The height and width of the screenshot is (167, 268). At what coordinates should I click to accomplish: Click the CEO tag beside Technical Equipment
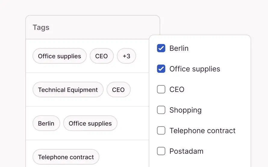pos(118,90)
